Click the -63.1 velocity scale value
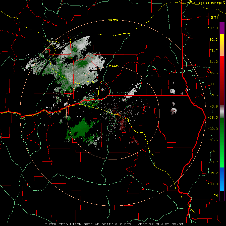Screen dimensions: 226x226 tap(213, 151)
